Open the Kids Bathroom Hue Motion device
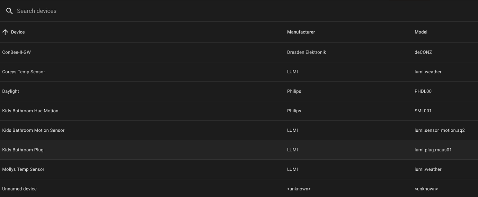This screenshot has width=478, height=197. point(30,111)
